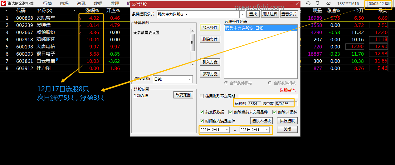This screenshot has width=395, height=165.
Task: Click the R marker beside 安凯客车
Action: (x=80, y=19)
